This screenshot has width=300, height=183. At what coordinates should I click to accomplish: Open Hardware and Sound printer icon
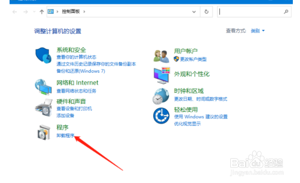(43, 108)
